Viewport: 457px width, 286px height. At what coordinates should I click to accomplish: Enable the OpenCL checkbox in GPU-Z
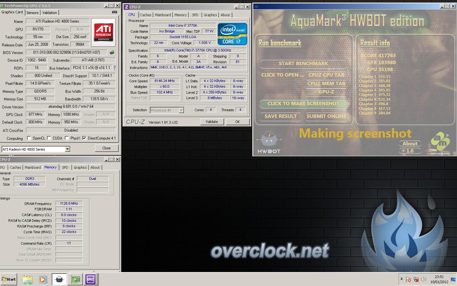coord(29,138)
